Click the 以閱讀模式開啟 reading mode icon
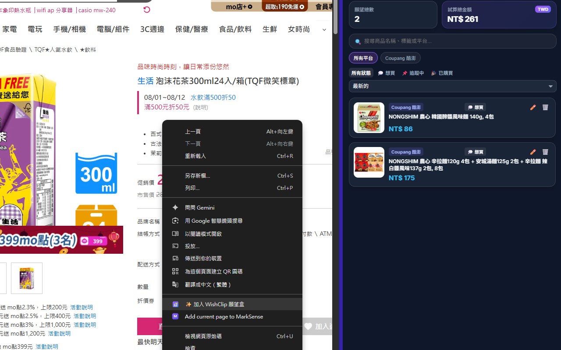 click(x=175, y=234)
